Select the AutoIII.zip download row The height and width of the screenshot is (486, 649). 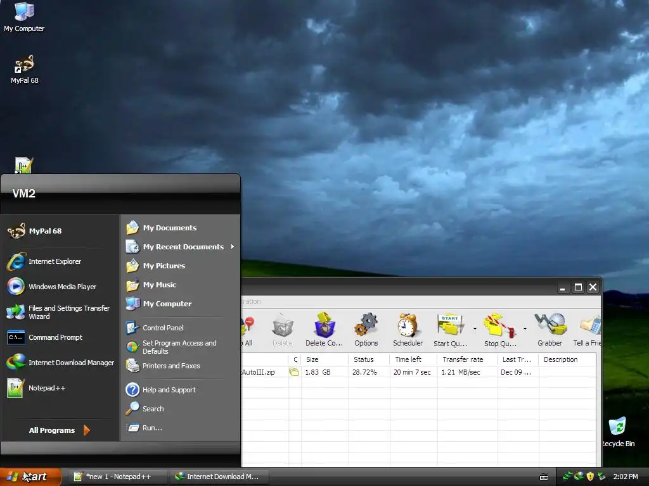pyautogui.click(x=418, y=372)
